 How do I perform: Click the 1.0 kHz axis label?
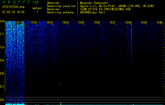coord(2,47)
